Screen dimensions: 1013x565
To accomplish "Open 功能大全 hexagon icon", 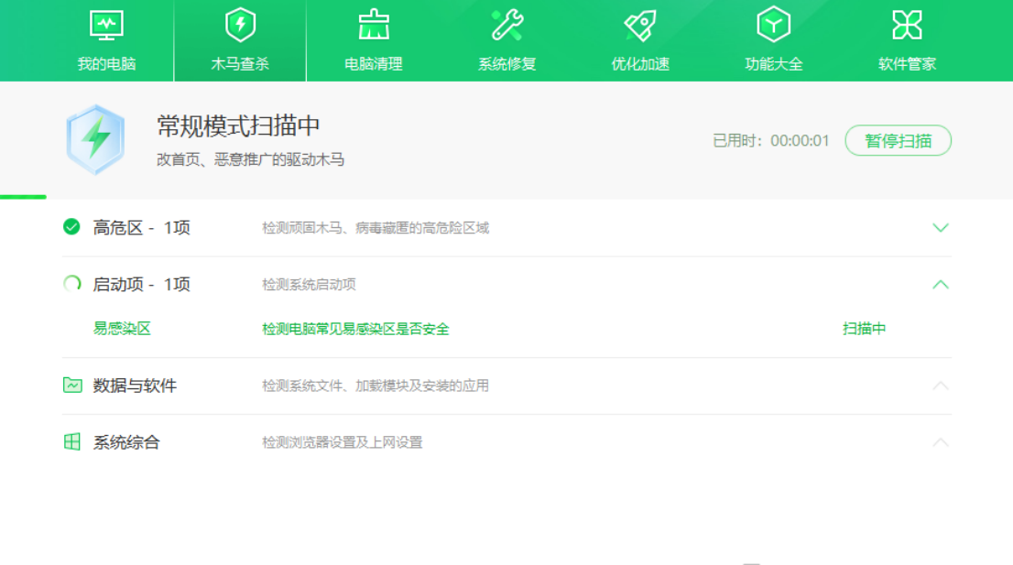I will point(773,26).
